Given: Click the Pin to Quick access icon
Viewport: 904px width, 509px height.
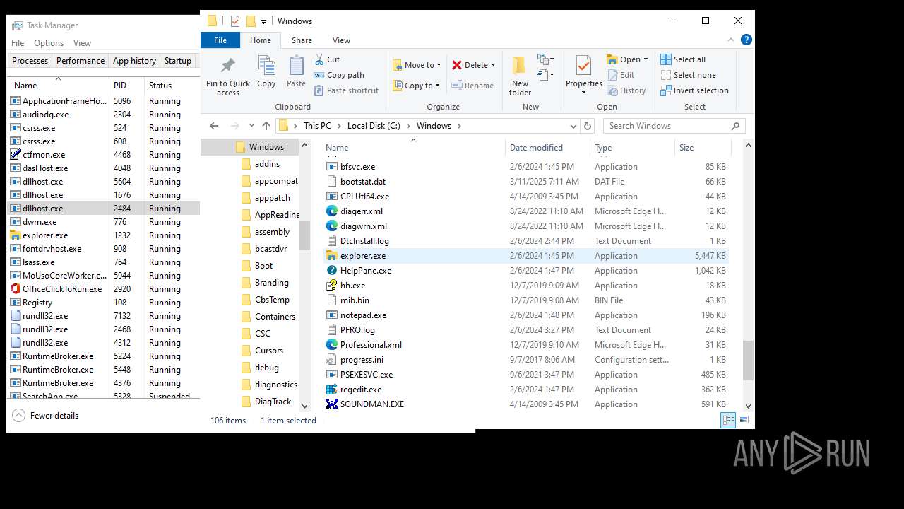Looking at the screenshot, I should [x=227, y=66].
